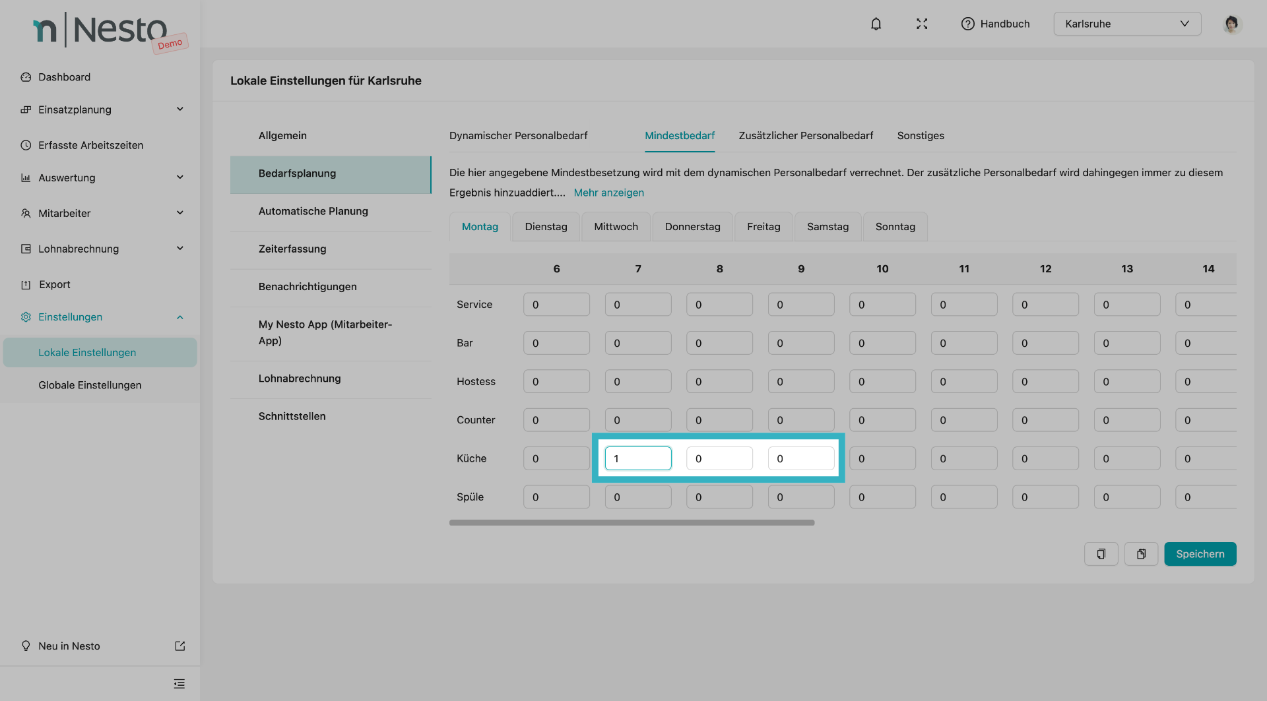Click the Mehr anzeigen link
1267x701 pixels.
608,193
